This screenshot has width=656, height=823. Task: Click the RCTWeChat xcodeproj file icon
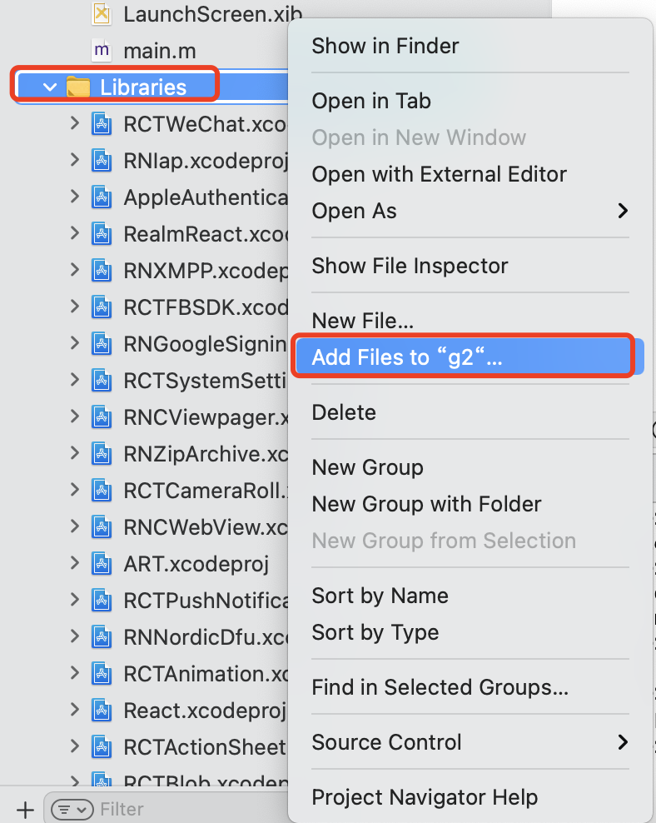[x=102, y=124]
